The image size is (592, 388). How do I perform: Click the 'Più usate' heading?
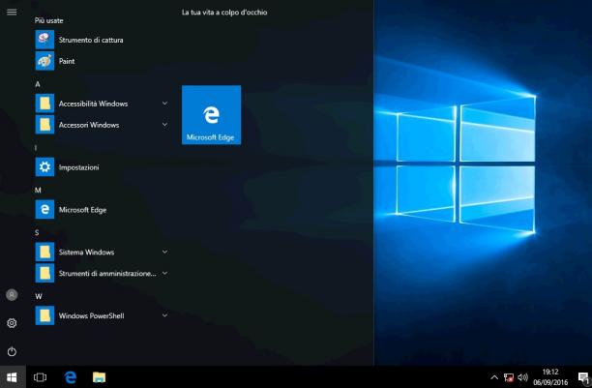(48, 20)
